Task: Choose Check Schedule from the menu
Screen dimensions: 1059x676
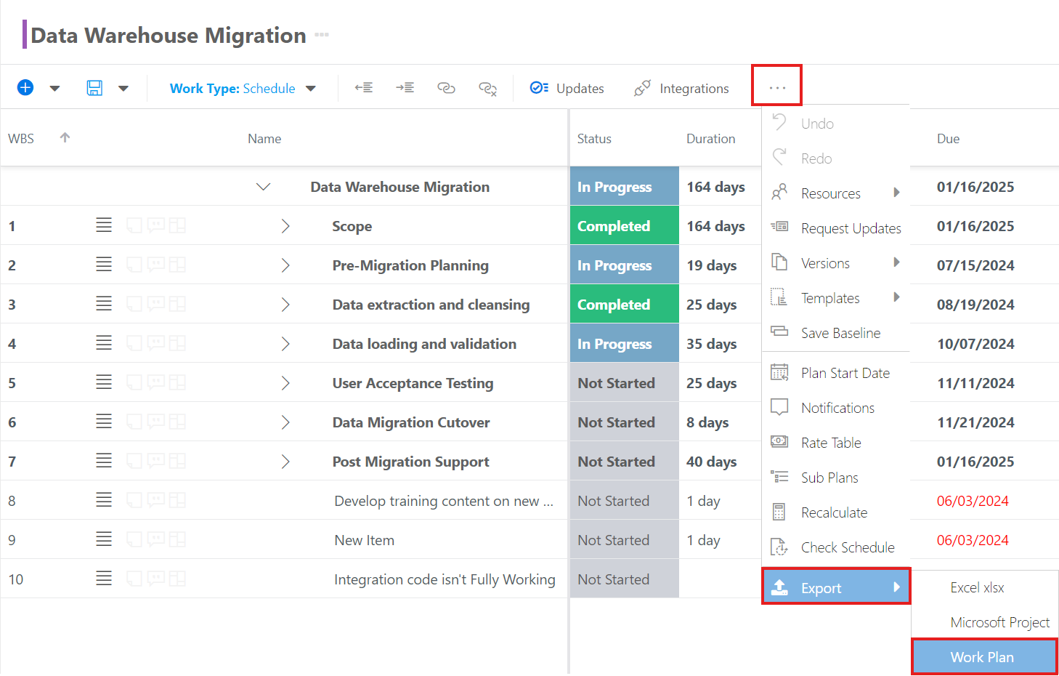Action: [x=835, y=547]
